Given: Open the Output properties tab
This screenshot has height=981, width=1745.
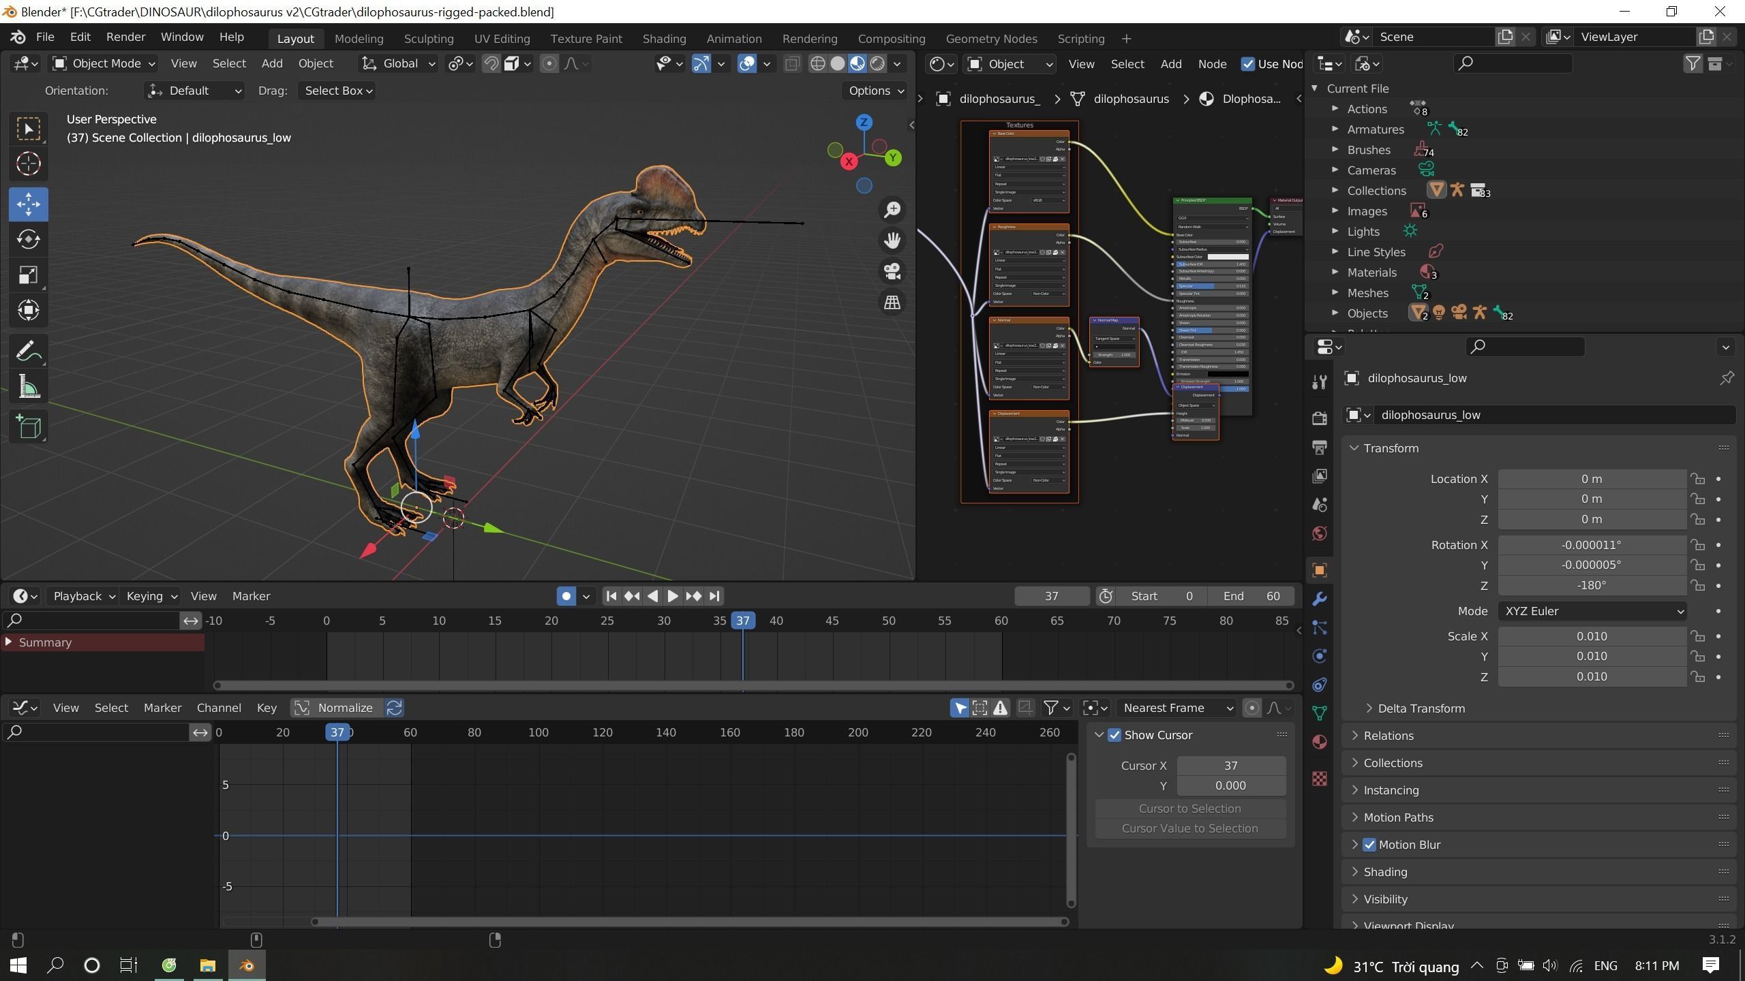Looking at the screenshot, I should [x=1320, y=447].
